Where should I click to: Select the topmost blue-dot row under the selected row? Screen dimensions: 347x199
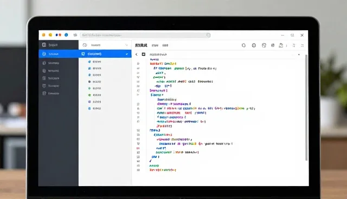click(105, 62)
